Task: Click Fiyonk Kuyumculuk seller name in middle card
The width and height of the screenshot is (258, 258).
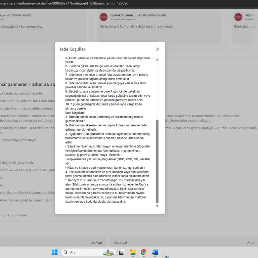Action: [125, 15]
